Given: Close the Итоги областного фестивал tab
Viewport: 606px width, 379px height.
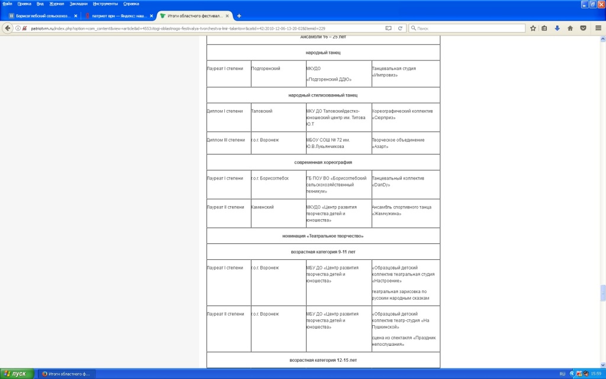Looking at the screenshot, I should tap(227, 16).
